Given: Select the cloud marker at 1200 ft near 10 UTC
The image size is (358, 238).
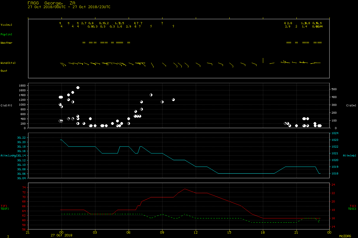Looking at the screenshot, I should [x=173, y=99].
